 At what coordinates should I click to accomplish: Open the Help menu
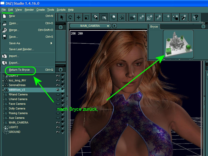(x=71, y=10)
